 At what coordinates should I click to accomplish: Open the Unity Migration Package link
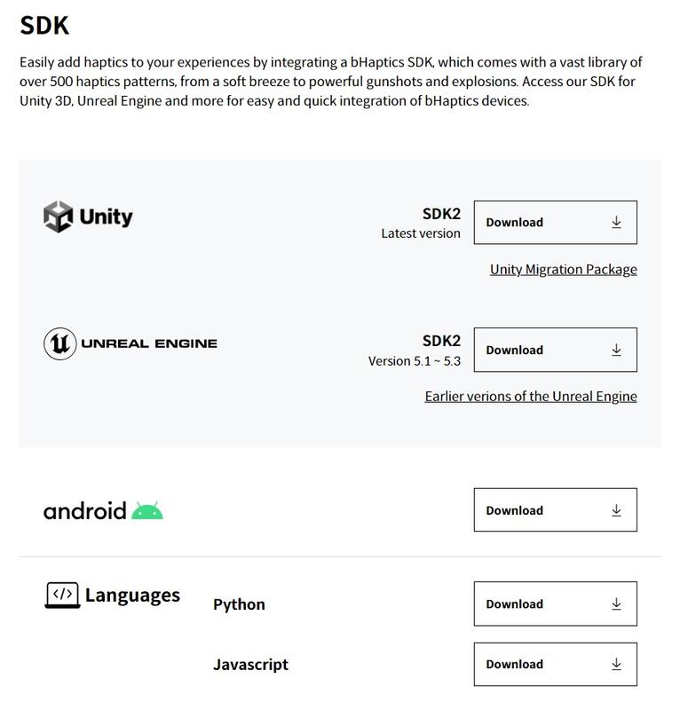(x=563, y=268)
